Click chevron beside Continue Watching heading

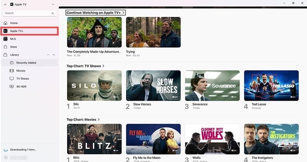tap(123, 13)
